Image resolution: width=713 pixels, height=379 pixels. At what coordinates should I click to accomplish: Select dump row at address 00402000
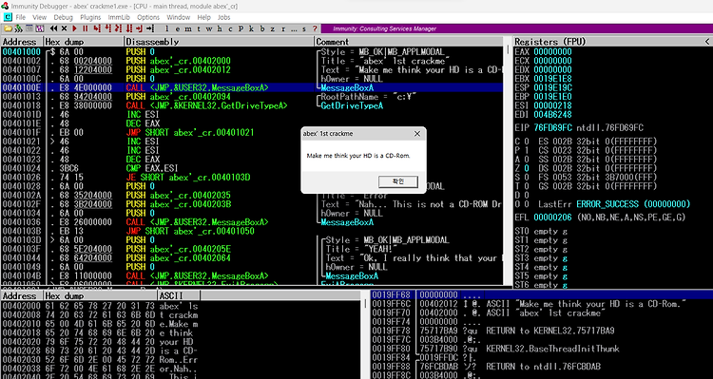coord(100,306)
